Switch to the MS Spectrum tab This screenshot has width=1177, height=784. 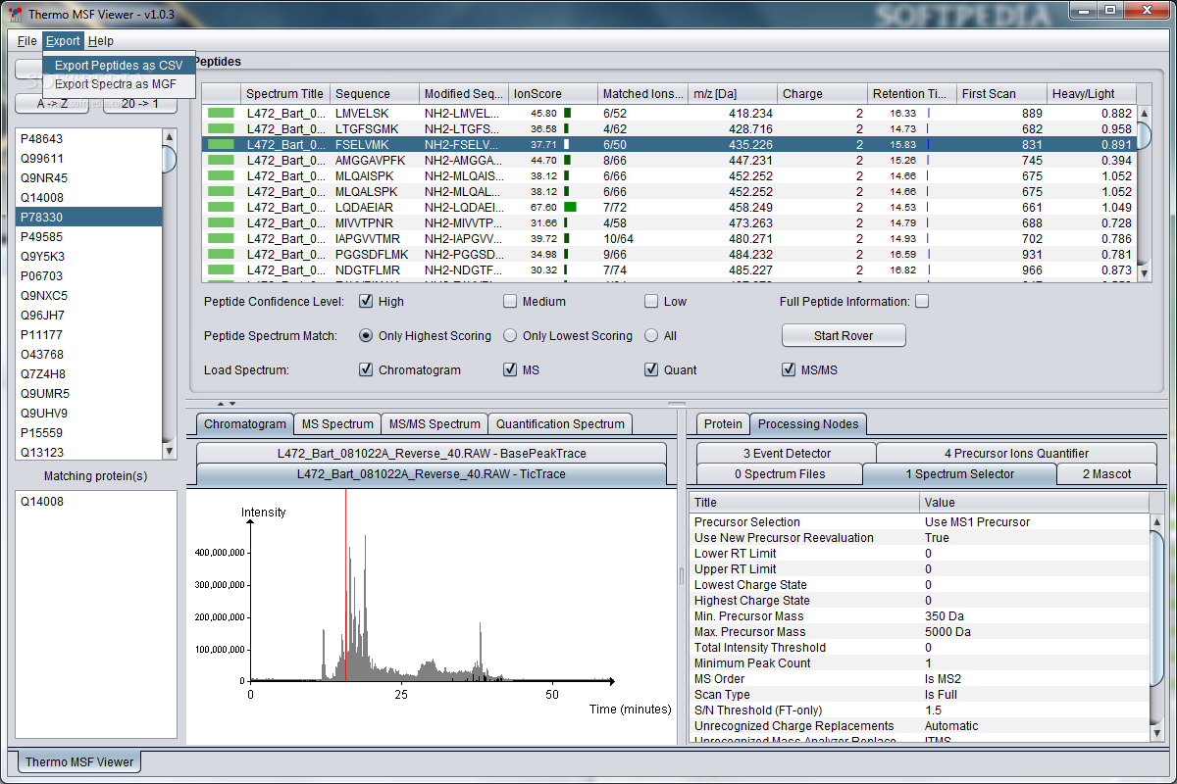pyautogui.click(x=337, y=424)
